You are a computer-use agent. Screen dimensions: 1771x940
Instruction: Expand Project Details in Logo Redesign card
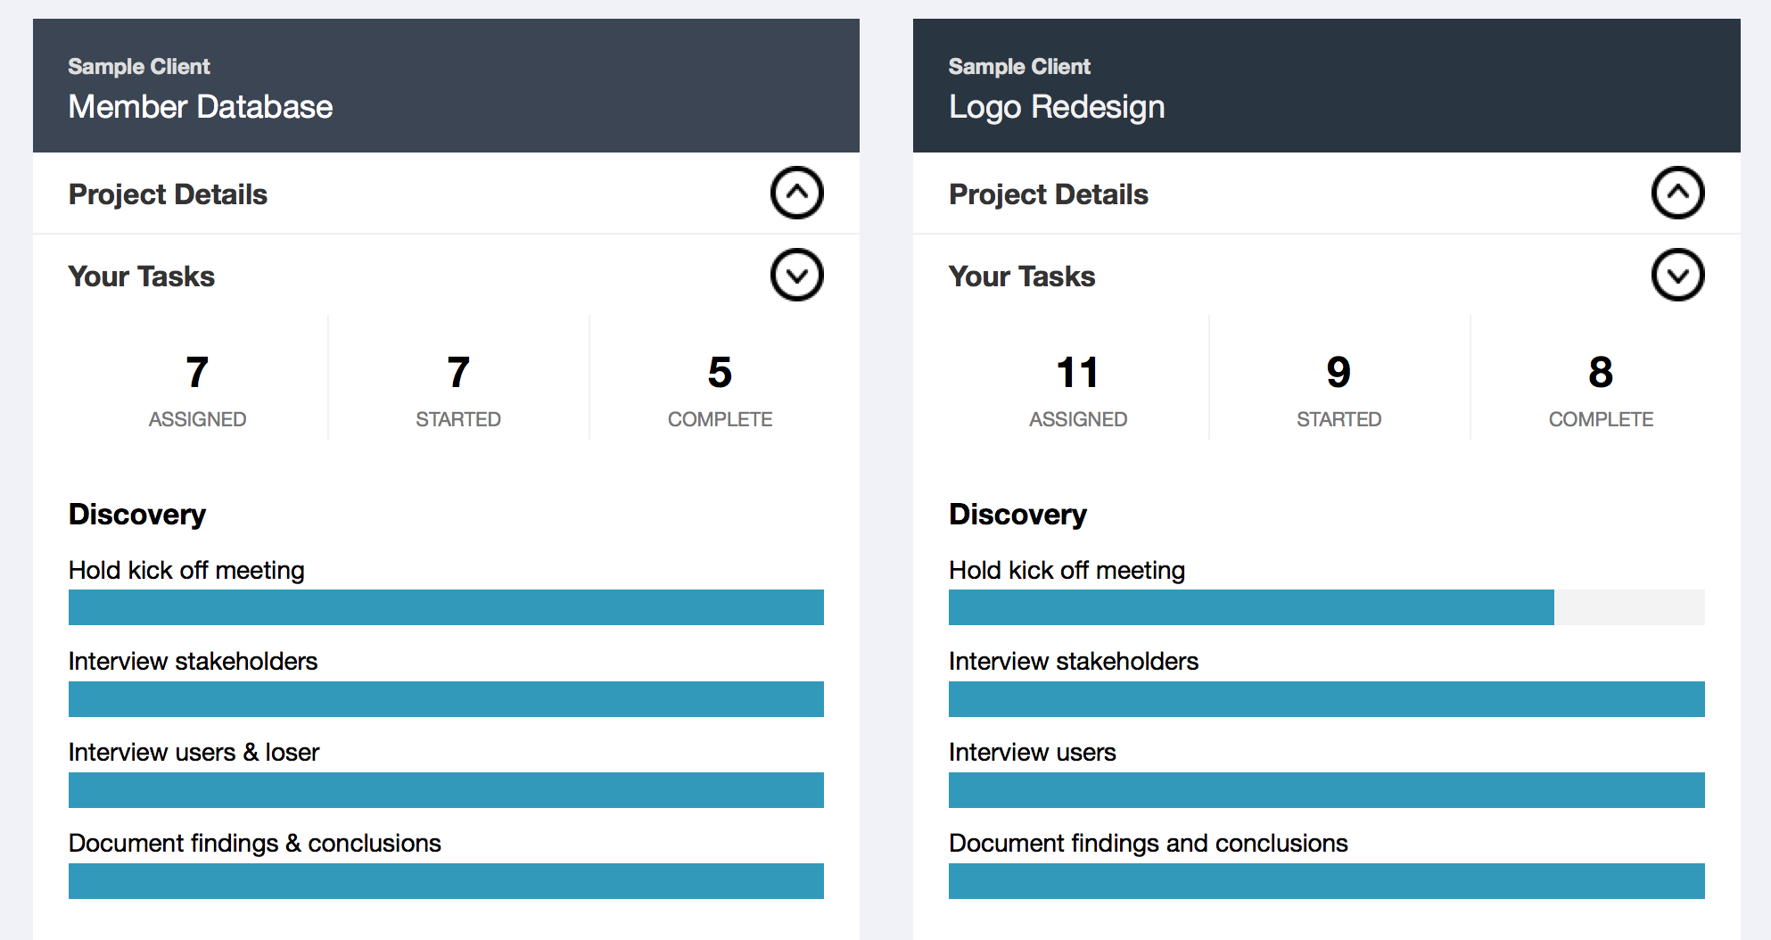[x=1677, y=193]
